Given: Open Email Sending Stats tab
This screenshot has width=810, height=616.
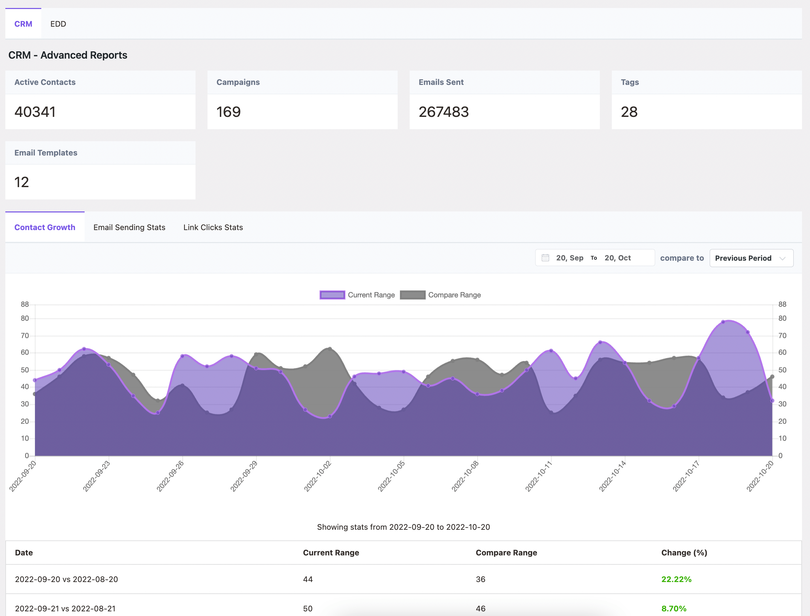Looking at the screenshot, I should [x=130, y=227].
